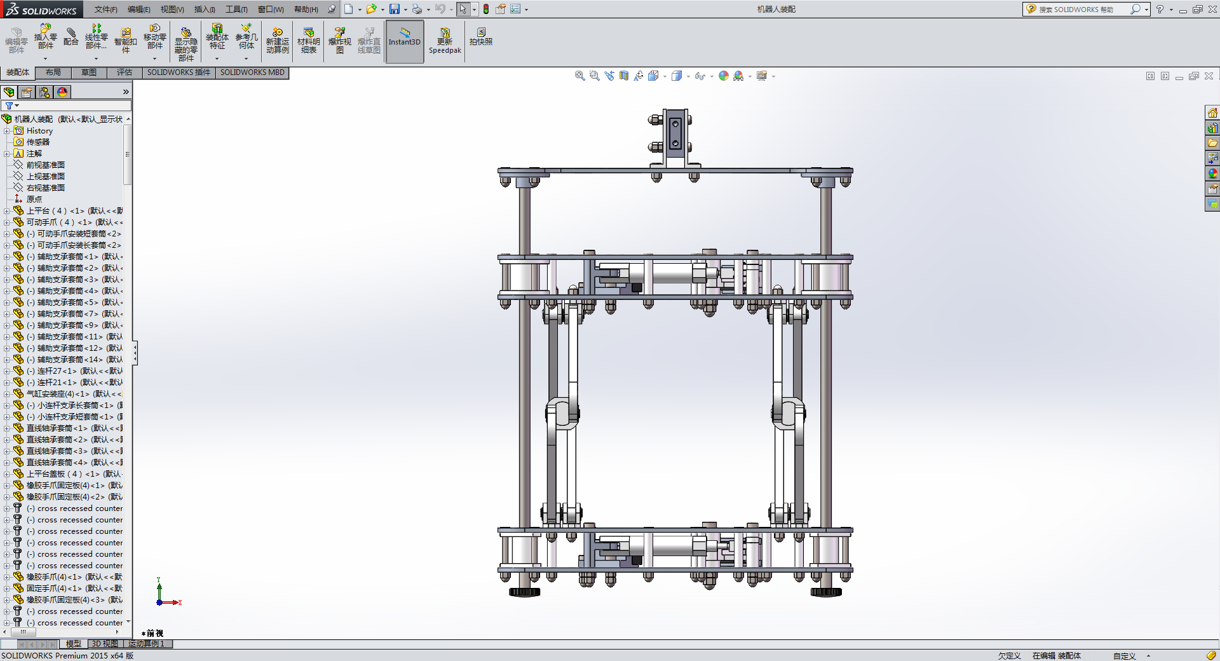The image size is (1220, 661).
Task: Click the New document icon
Action: [348, 9]
